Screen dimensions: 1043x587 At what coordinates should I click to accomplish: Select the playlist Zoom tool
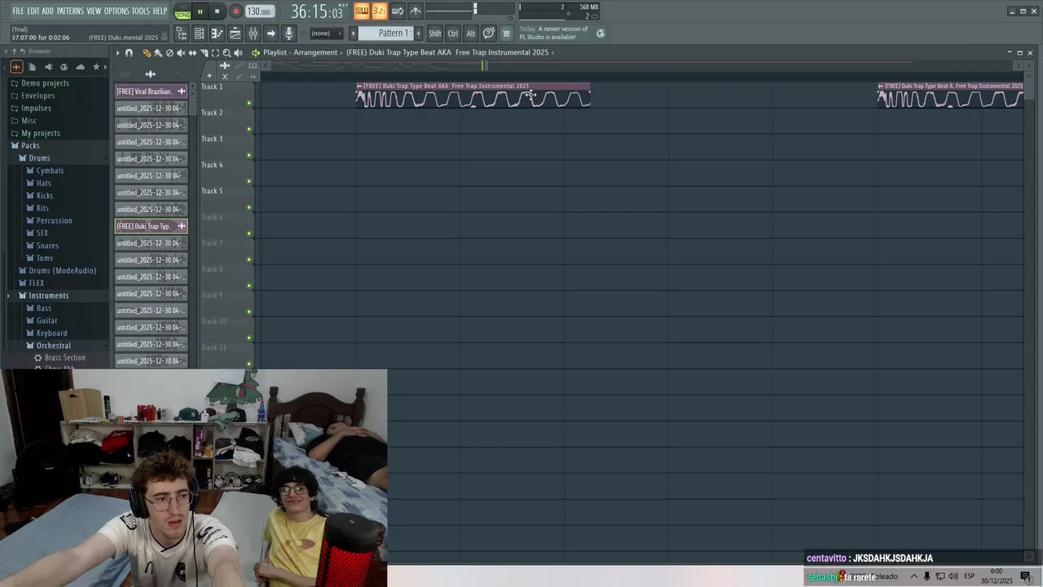(227, 52)
